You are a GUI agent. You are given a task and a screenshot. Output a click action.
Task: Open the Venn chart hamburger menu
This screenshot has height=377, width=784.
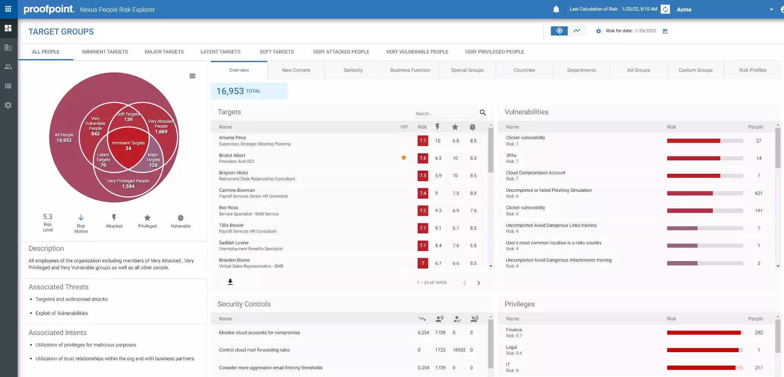[192, 76]
